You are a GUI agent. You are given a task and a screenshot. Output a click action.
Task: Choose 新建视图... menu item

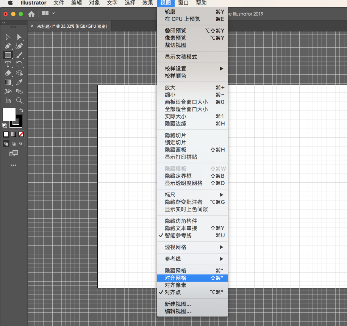tap(192, 304)
